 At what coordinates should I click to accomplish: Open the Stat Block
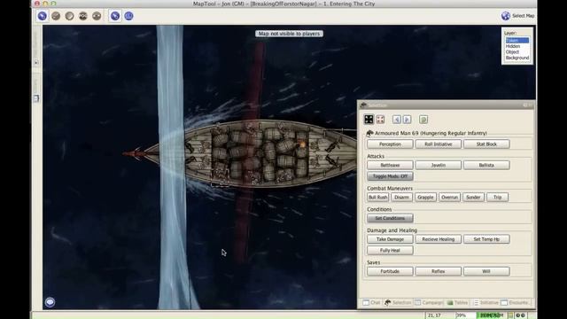486,144
